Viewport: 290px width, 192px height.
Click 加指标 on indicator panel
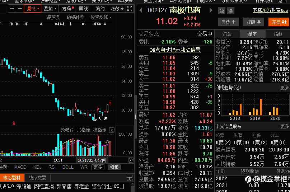pos(83,130)
